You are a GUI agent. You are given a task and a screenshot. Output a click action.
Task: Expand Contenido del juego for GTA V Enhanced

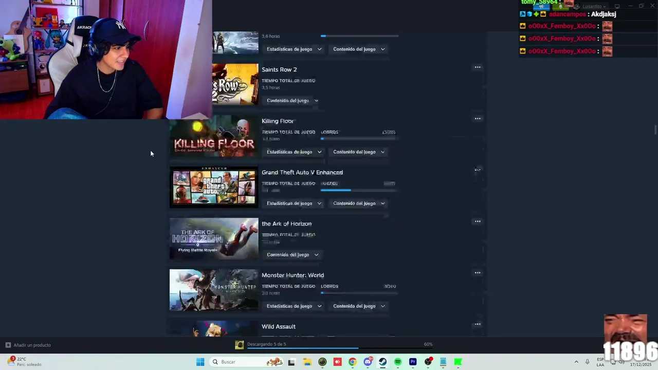359,203
